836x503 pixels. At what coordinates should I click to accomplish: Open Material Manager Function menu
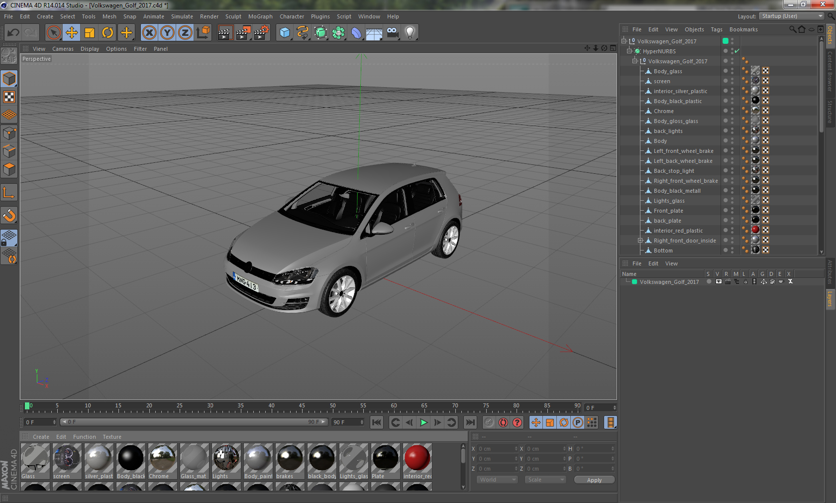coord(84,437)
